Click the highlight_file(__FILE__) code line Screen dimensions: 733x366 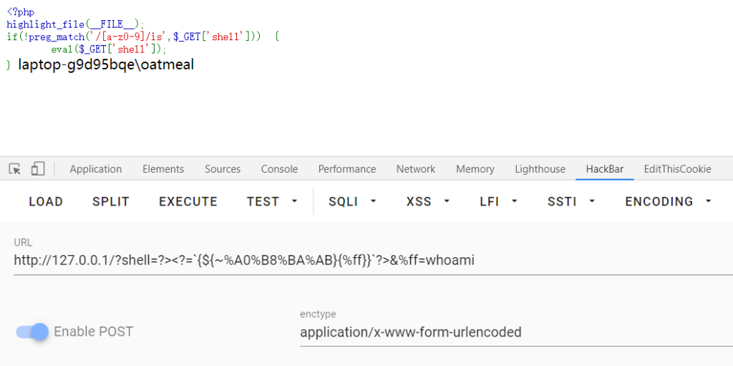[x=76, y=24]
